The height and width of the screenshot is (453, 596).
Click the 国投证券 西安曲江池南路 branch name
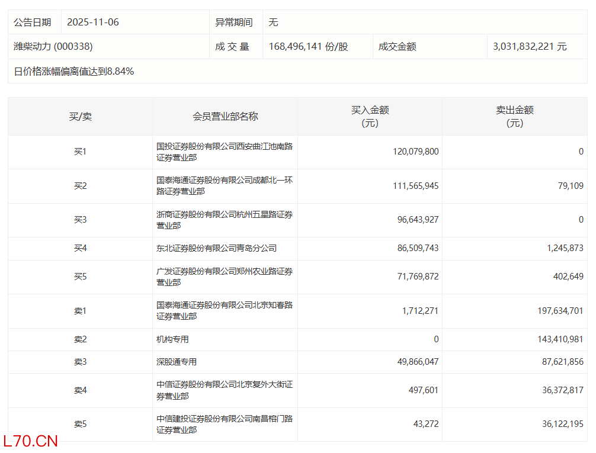point(224,152)
